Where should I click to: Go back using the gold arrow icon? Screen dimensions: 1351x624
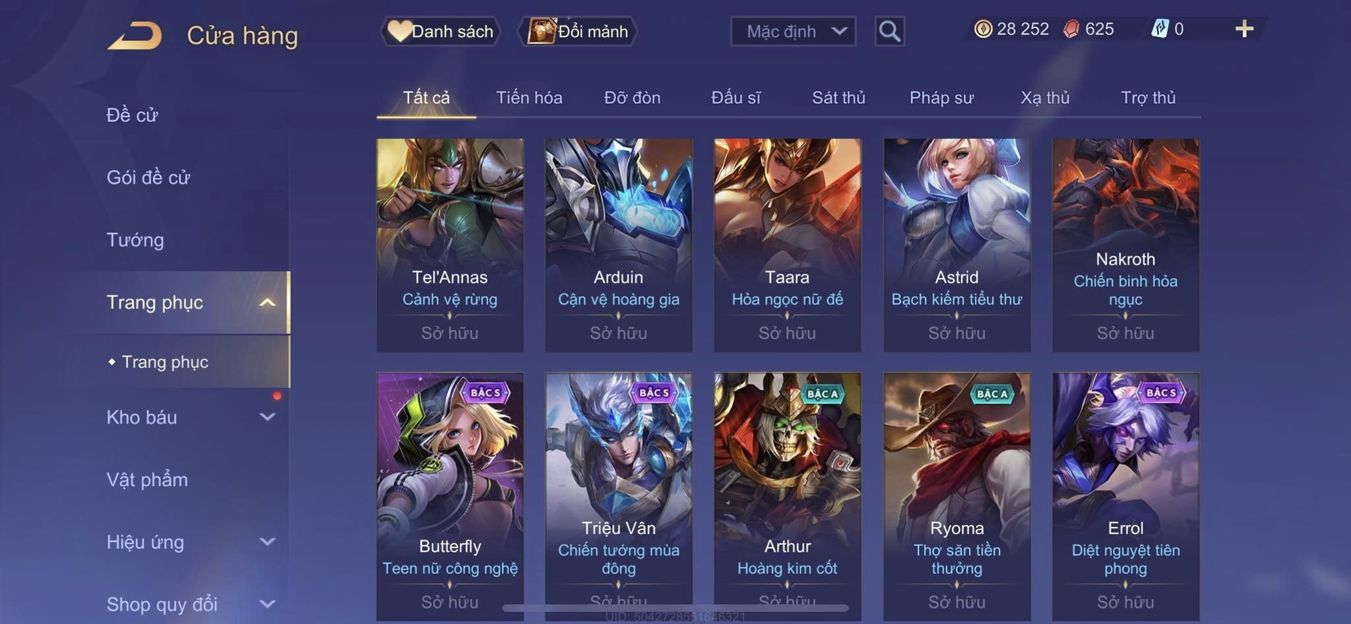[x=135, y=35]
